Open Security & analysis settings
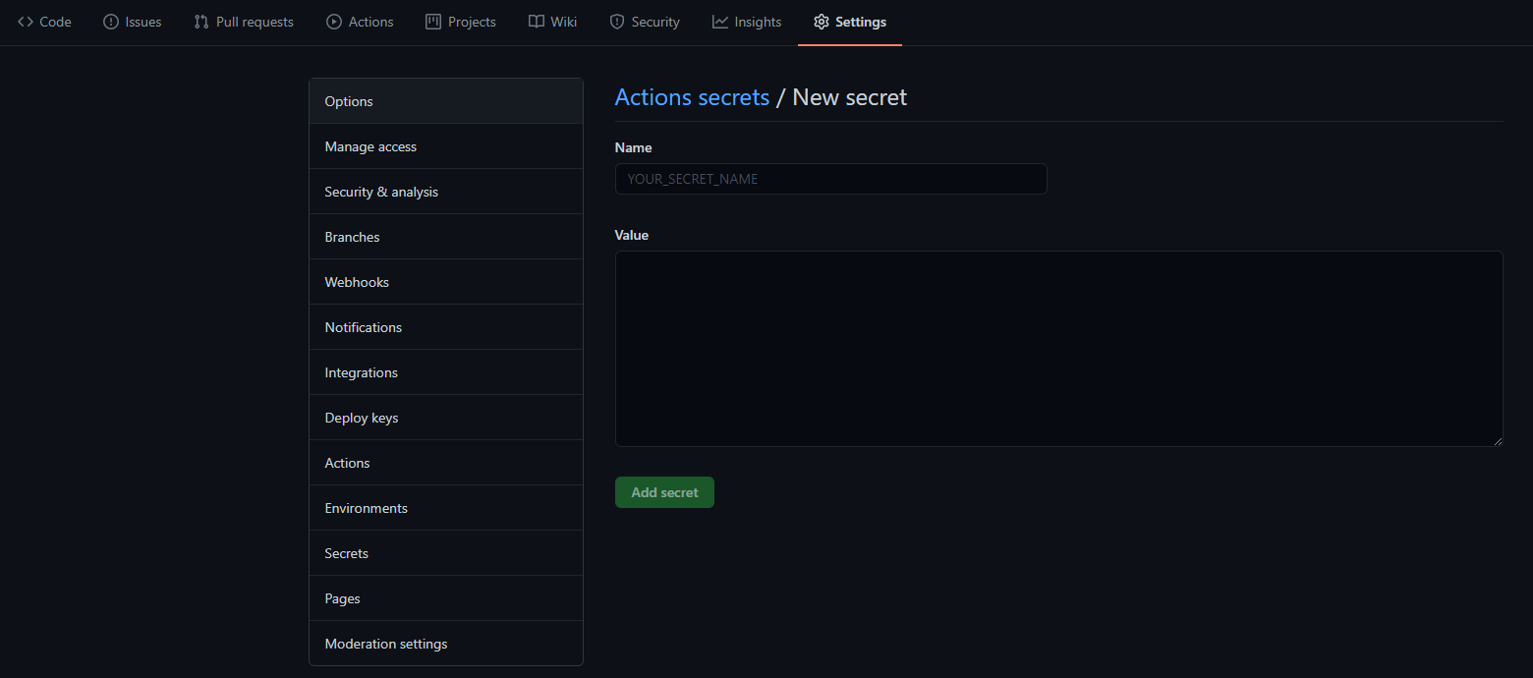 [x=446, y=192]
